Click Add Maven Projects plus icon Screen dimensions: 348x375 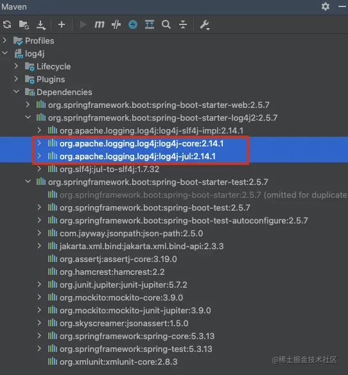[x=62, y=24]
